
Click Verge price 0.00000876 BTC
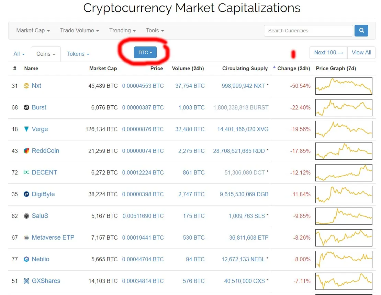(143, 129)
